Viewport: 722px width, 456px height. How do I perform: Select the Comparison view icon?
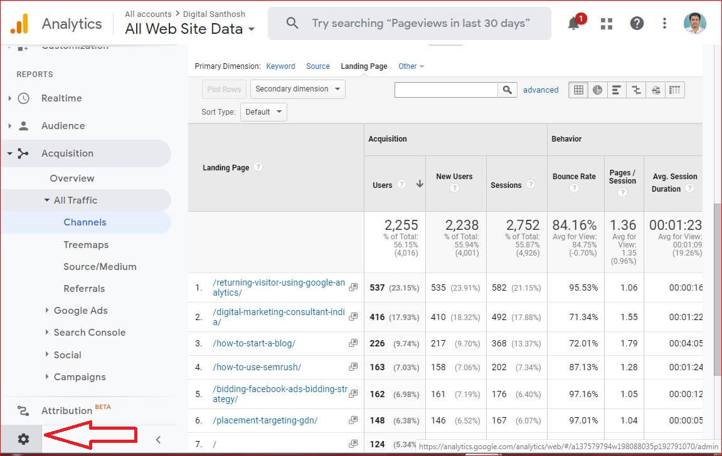(636, 90)
